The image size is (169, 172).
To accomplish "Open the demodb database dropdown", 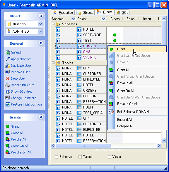I will (40, 24).
